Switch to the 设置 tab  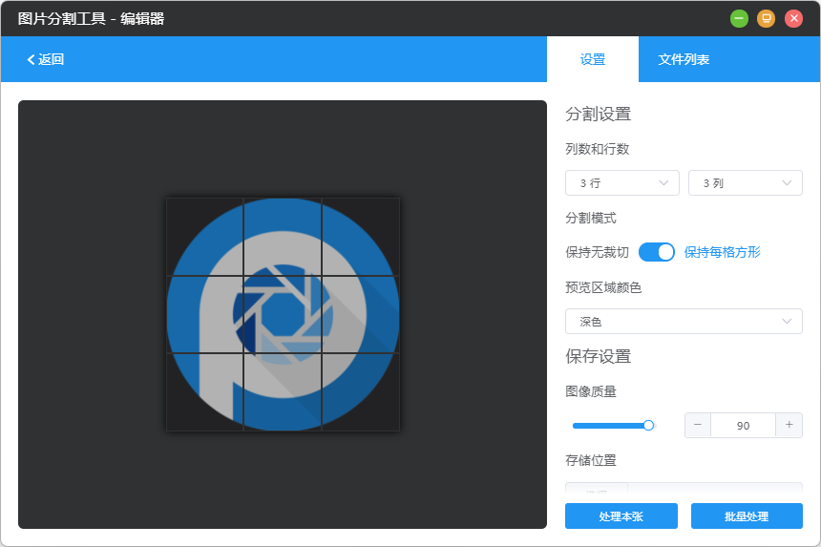593,59
